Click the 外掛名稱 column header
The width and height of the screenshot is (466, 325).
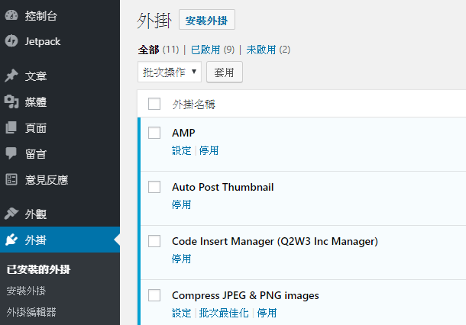[x=193, y=105]
